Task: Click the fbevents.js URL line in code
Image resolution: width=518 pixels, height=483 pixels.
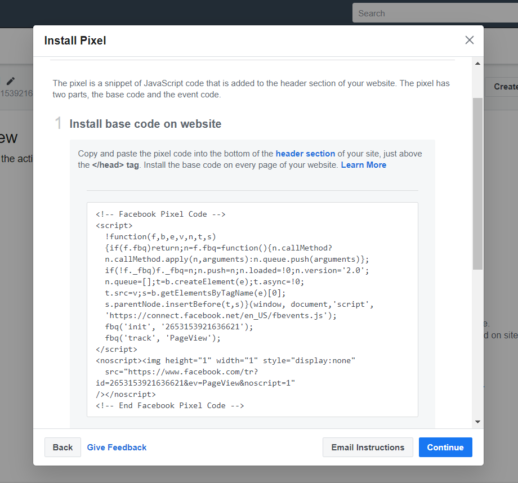Action: pos(221,315)
